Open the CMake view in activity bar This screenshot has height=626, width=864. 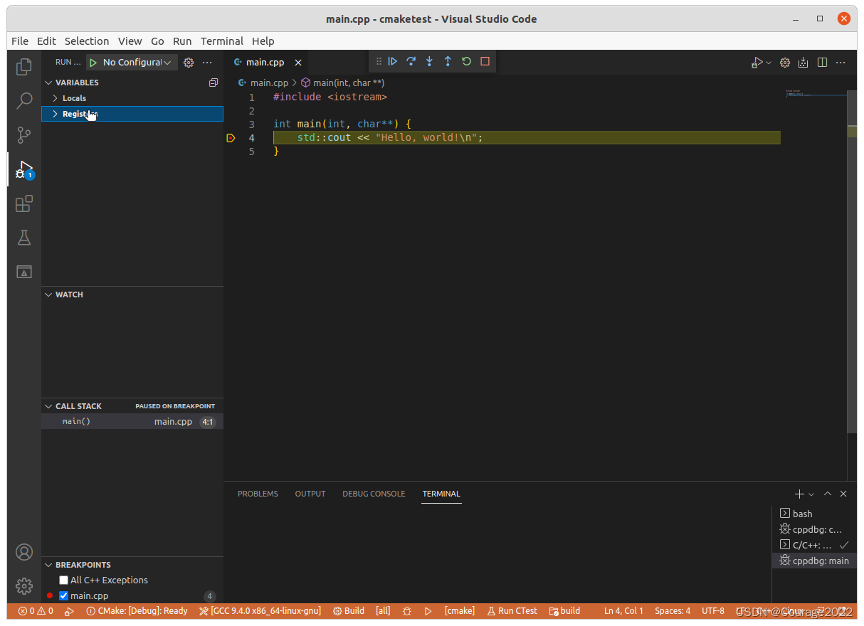point(24,272)
